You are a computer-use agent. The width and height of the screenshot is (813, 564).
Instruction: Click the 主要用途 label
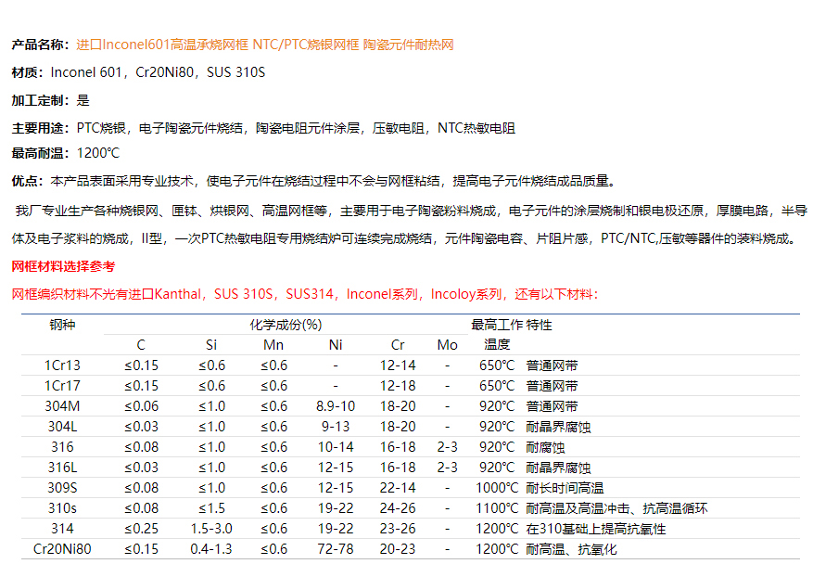[x=39, y=128]
